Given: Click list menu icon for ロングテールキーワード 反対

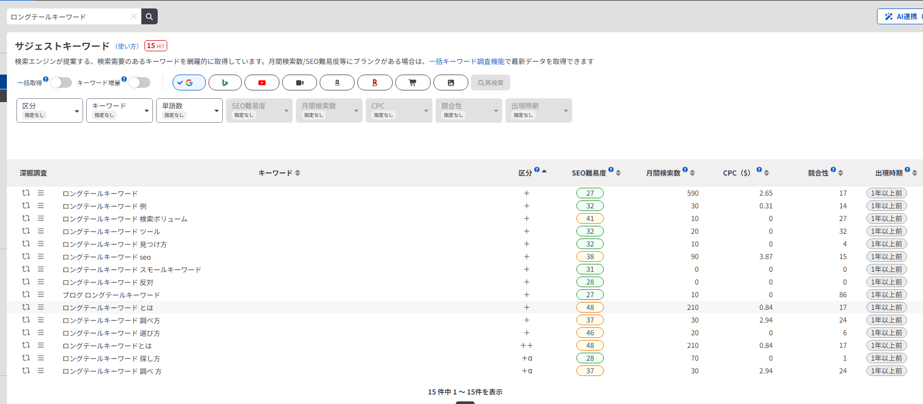Looking at the screenshot, I should click(x=41, y=282).
